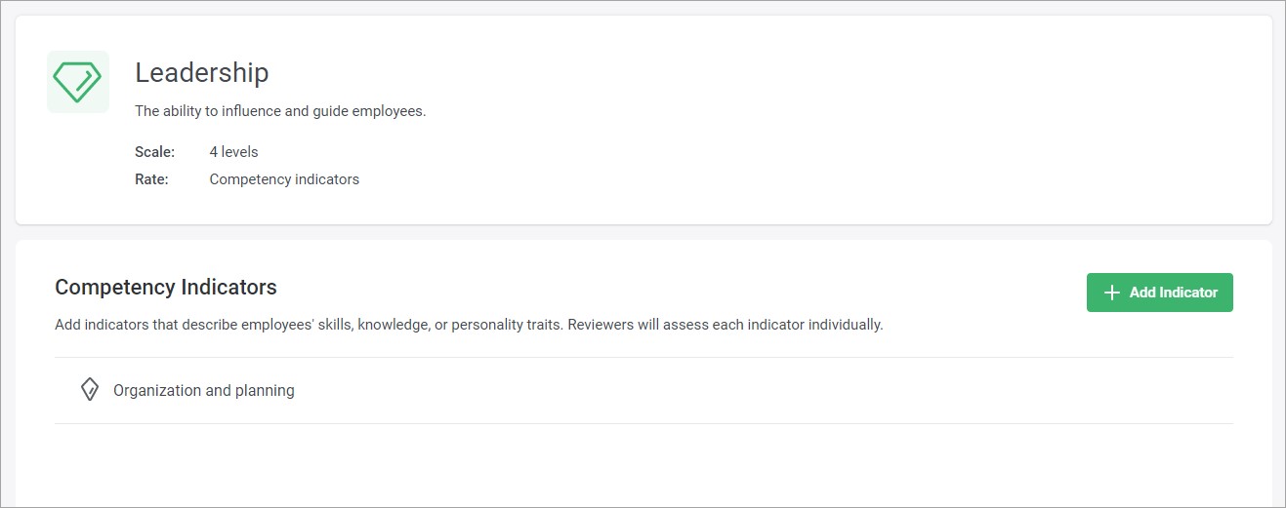Select the "4 levels" scale value
The image size is (1286, 508).
pyautogui.click(x=233, y=152)
